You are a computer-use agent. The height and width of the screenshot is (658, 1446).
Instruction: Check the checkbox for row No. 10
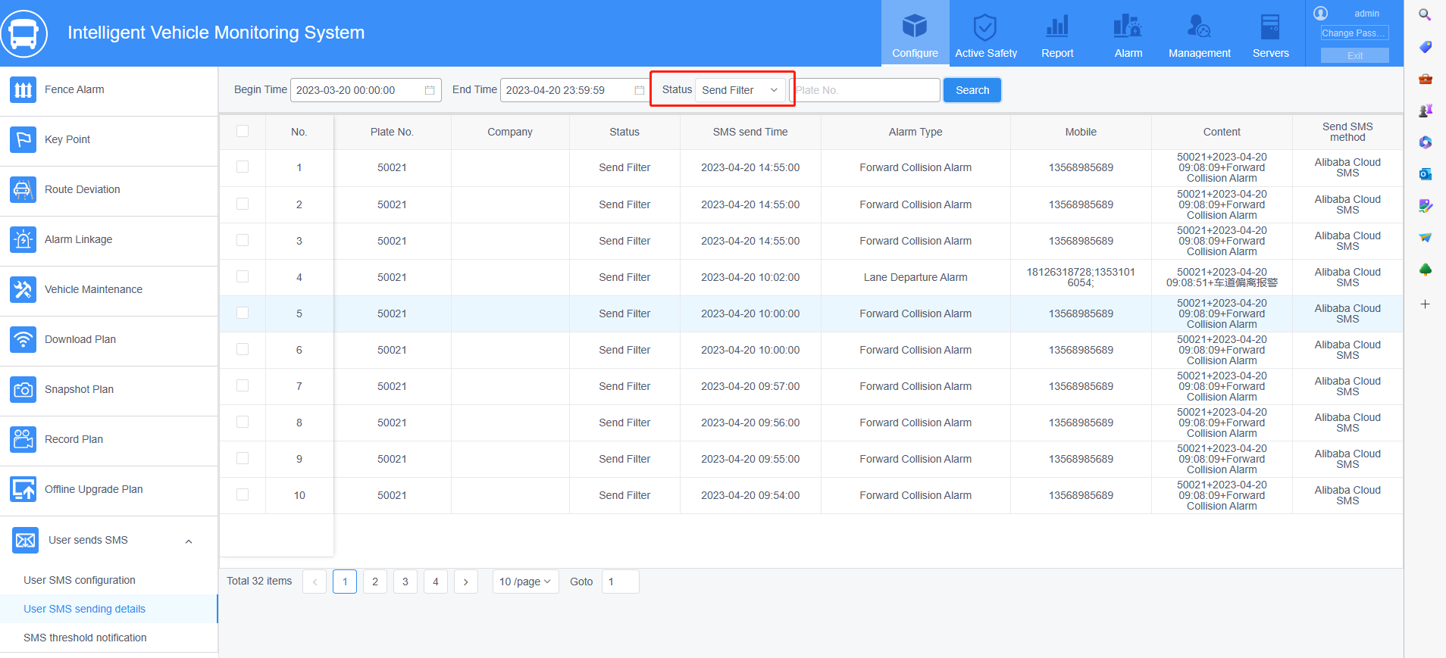(x=243, y=494)
